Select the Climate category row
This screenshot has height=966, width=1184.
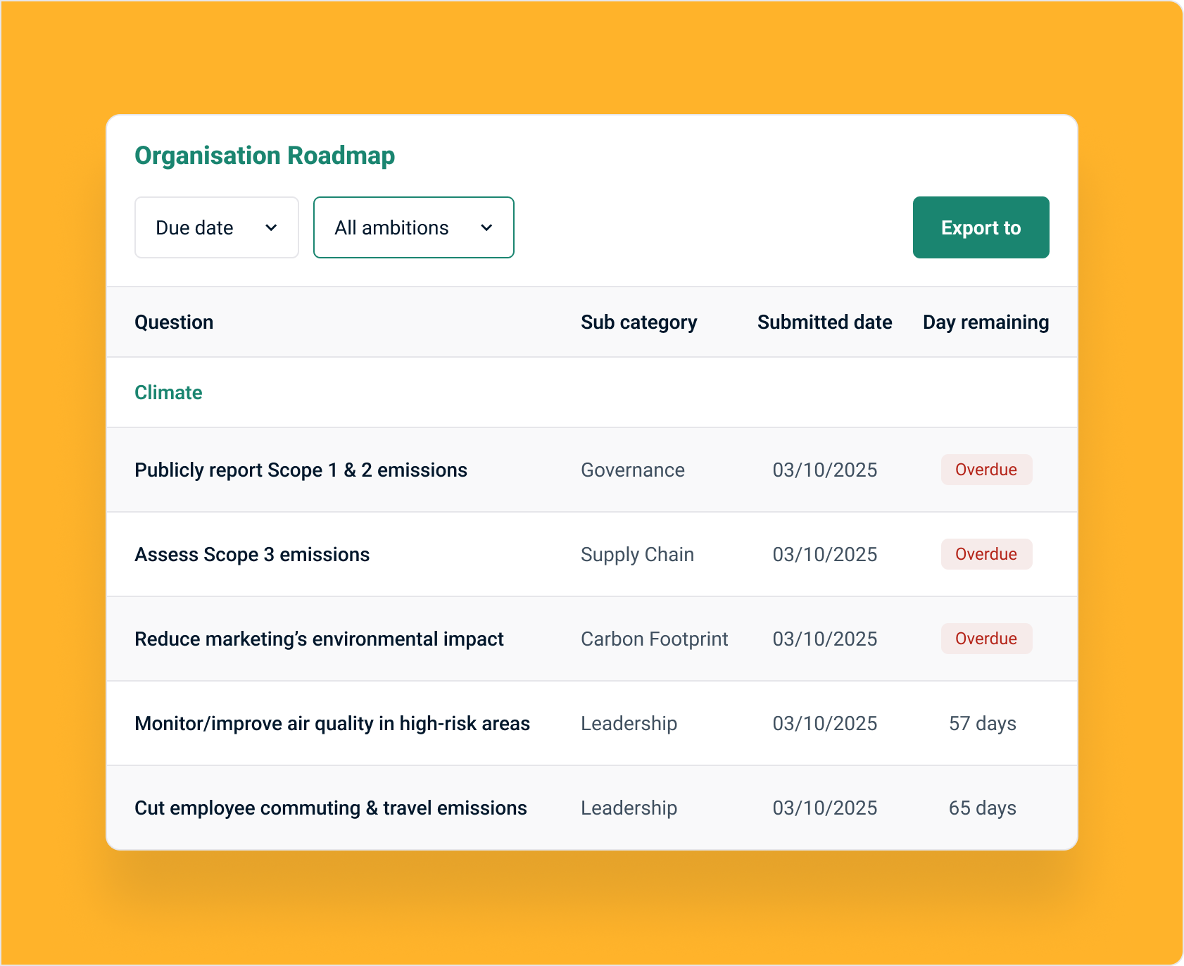(168, 392)
